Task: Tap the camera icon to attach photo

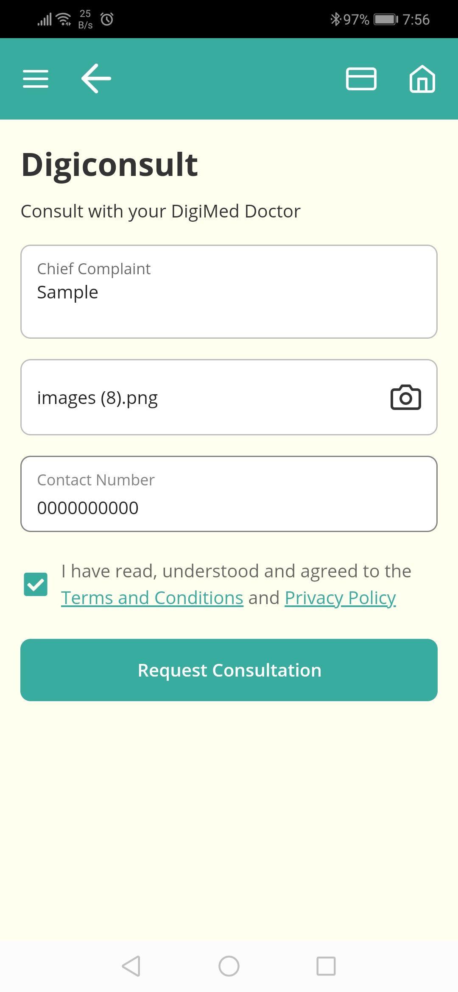Action: 405,398
